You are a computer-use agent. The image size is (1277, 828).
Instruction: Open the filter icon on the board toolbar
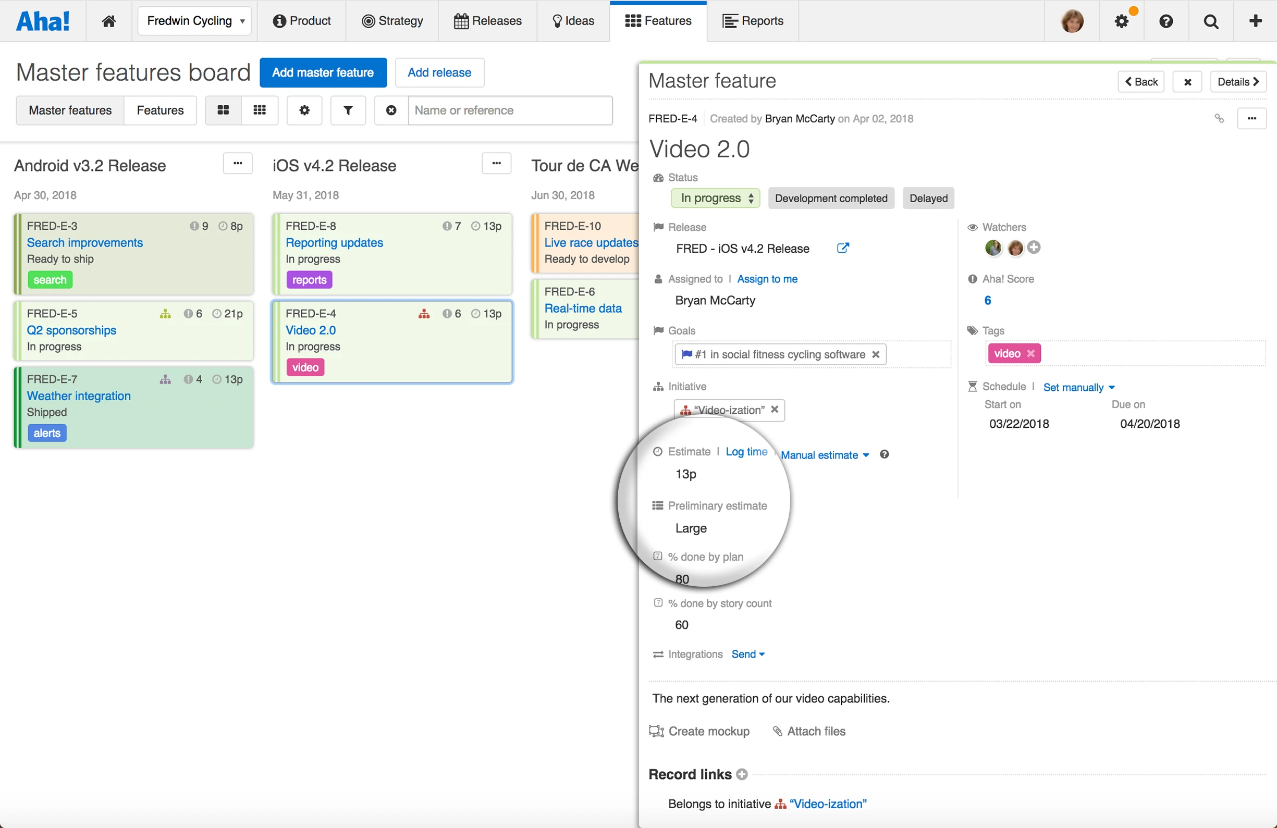[x=348, y=110]
